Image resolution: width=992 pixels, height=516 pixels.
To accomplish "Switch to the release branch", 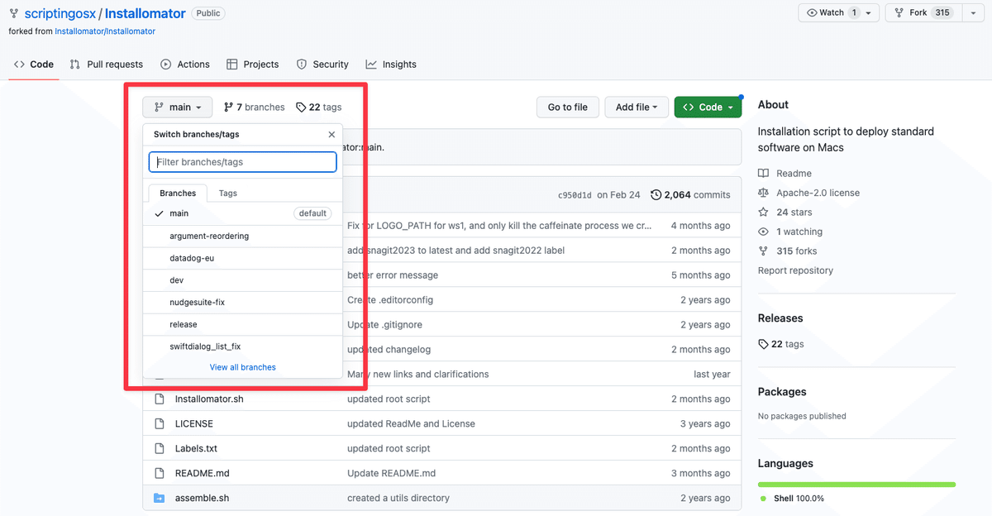I will pyautogui.click(x=242, y=324).
